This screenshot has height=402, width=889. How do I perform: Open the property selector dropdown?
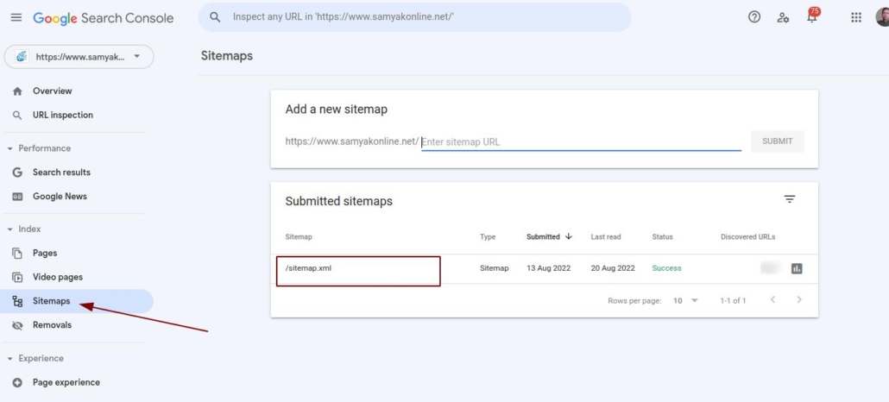79,57
